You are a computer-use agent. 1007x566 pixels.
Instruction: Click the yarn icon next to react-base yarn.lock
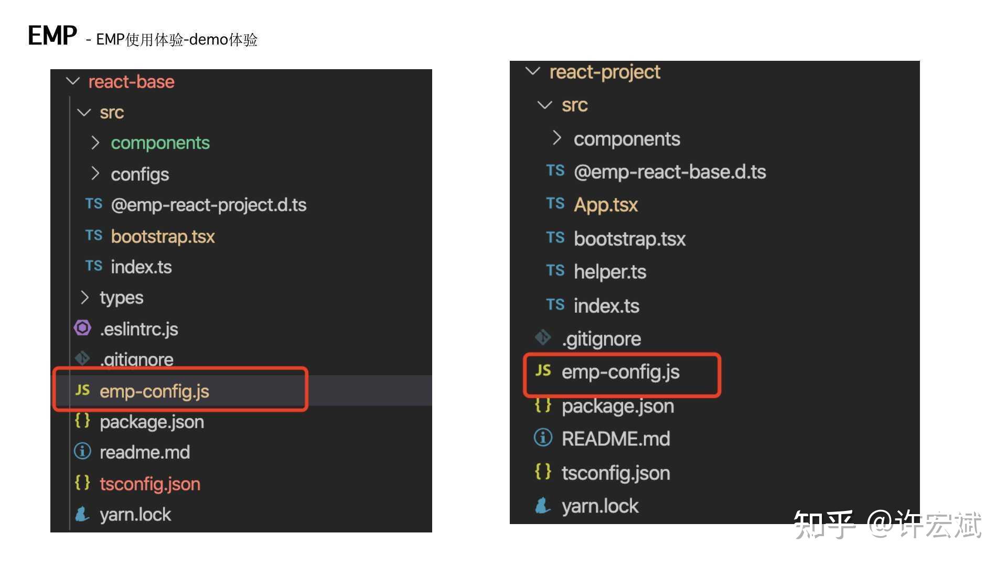82,514
